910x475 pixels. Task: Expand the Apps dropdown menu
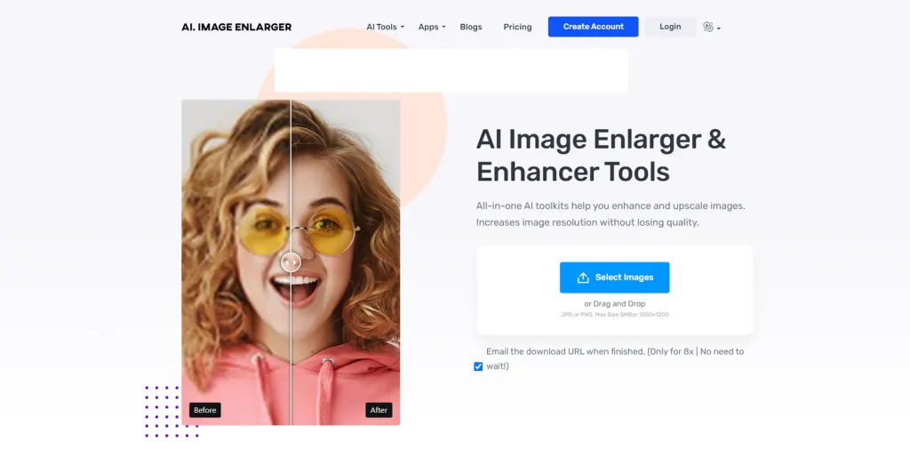(x=432, y=27)
